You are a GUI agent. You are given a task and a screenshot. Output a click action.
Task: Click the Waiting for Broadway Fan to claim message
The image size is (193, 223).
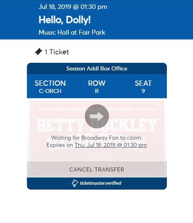[97, 138]
